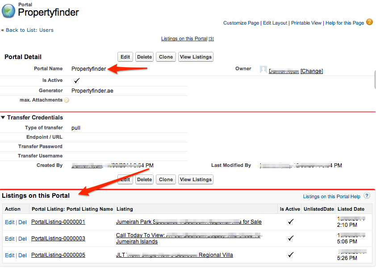Click the Propertyfinder.ae generator value
Screen dimensions: 376x268
click(92, 91)
